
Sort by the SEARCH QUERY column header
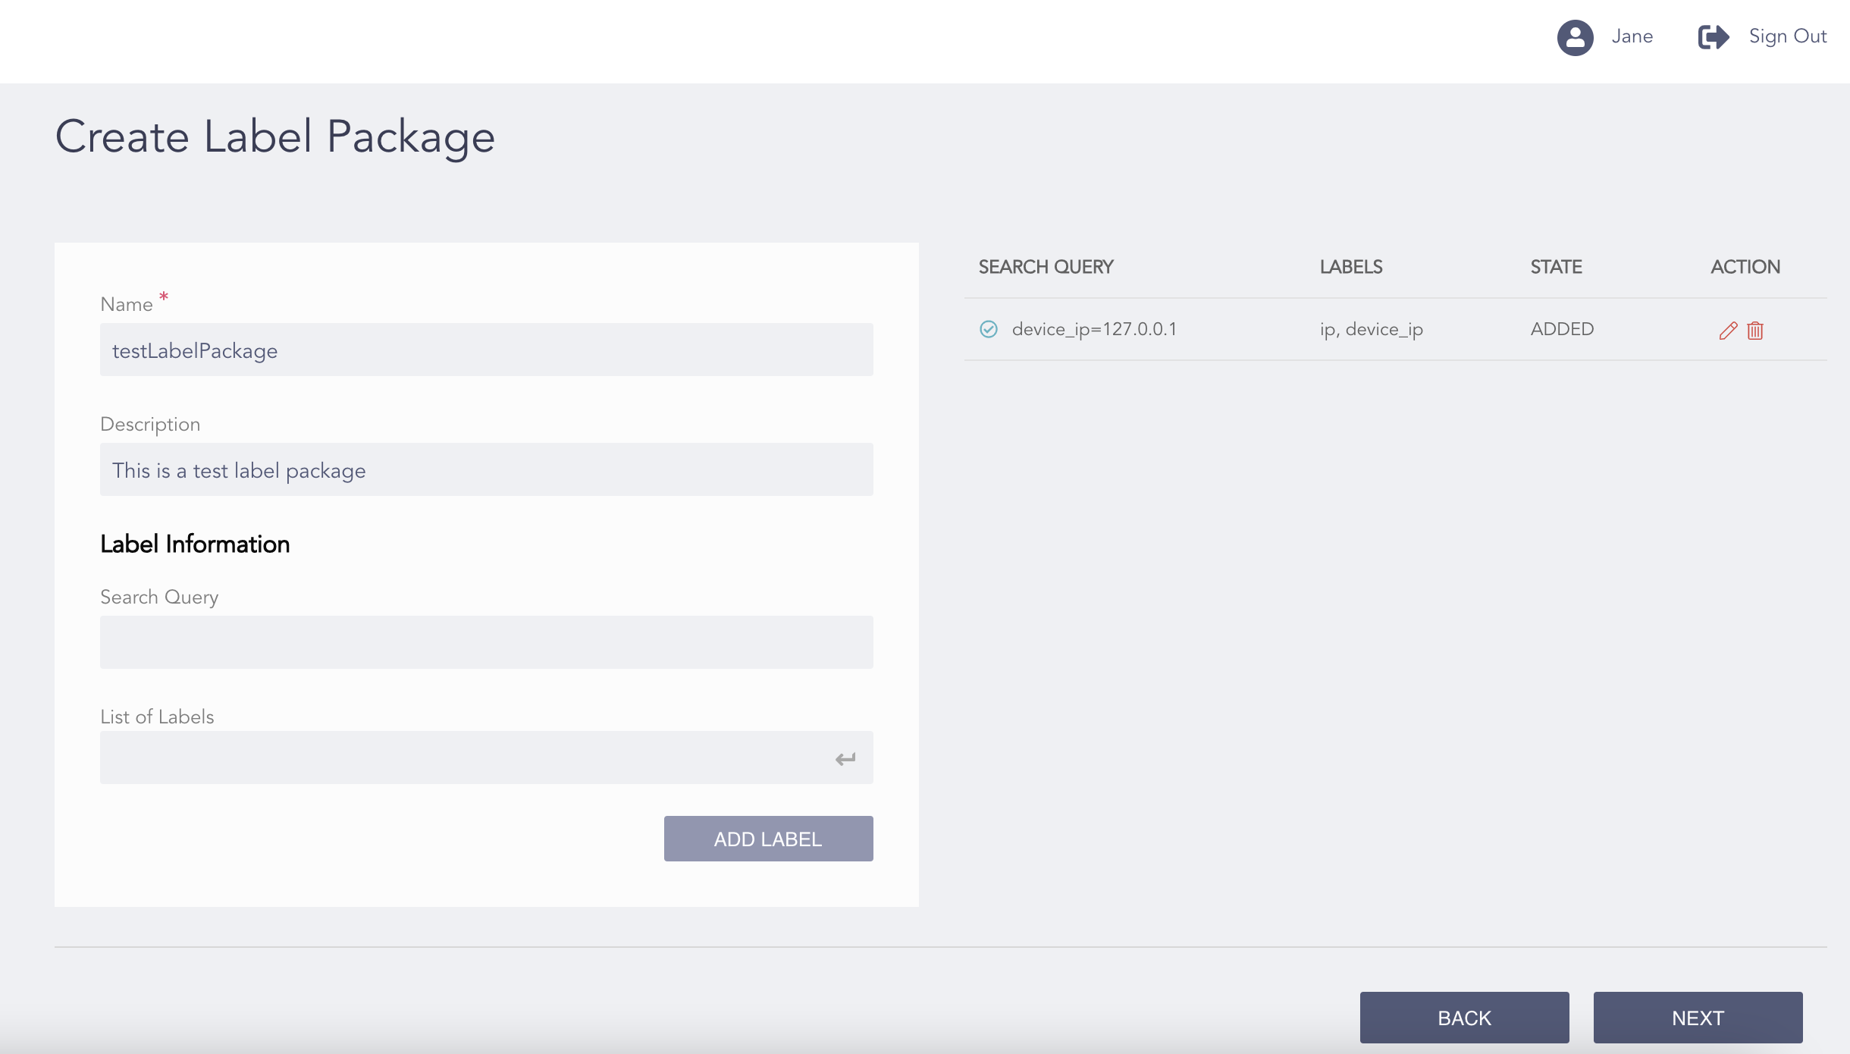coord(1045,266)
